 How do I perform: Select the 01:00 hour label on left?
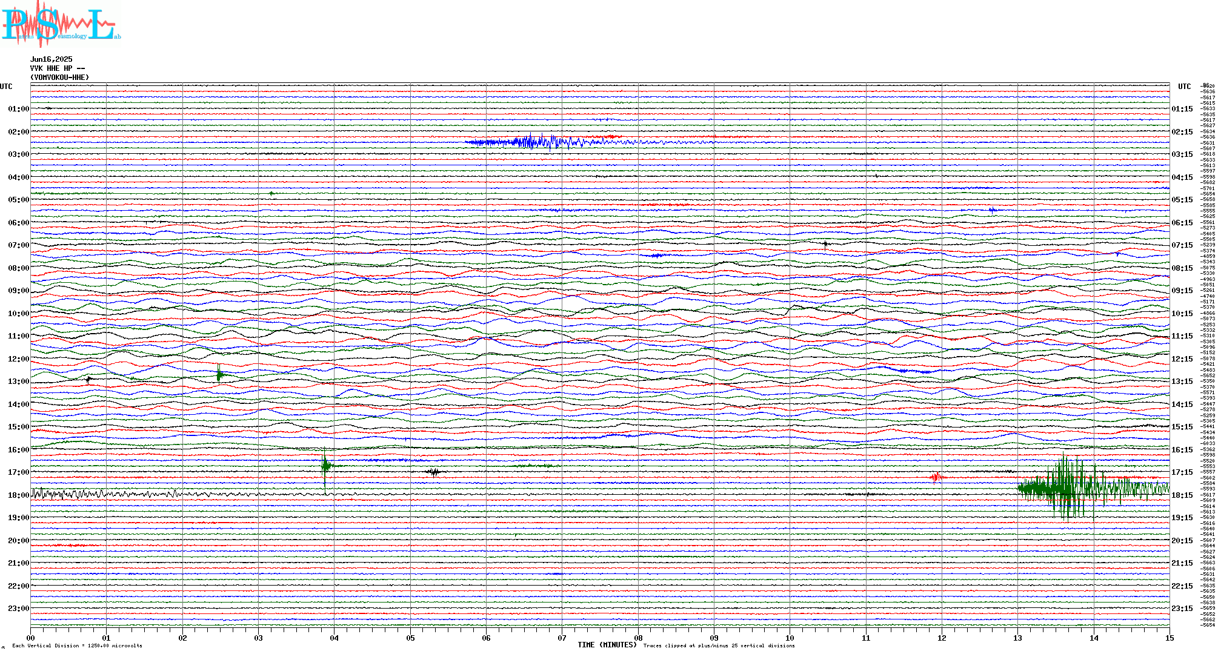[x=18, y=109]
